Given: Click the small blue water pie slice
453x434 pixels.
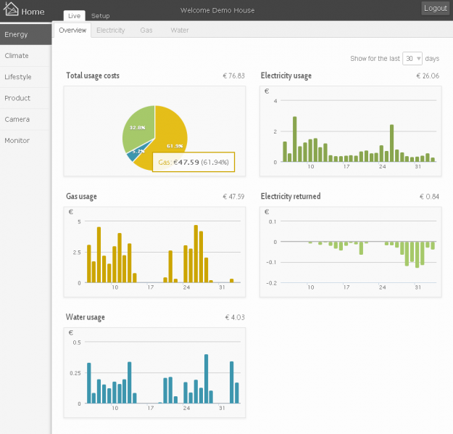Looking at the screenshot, I should [134, 155].
